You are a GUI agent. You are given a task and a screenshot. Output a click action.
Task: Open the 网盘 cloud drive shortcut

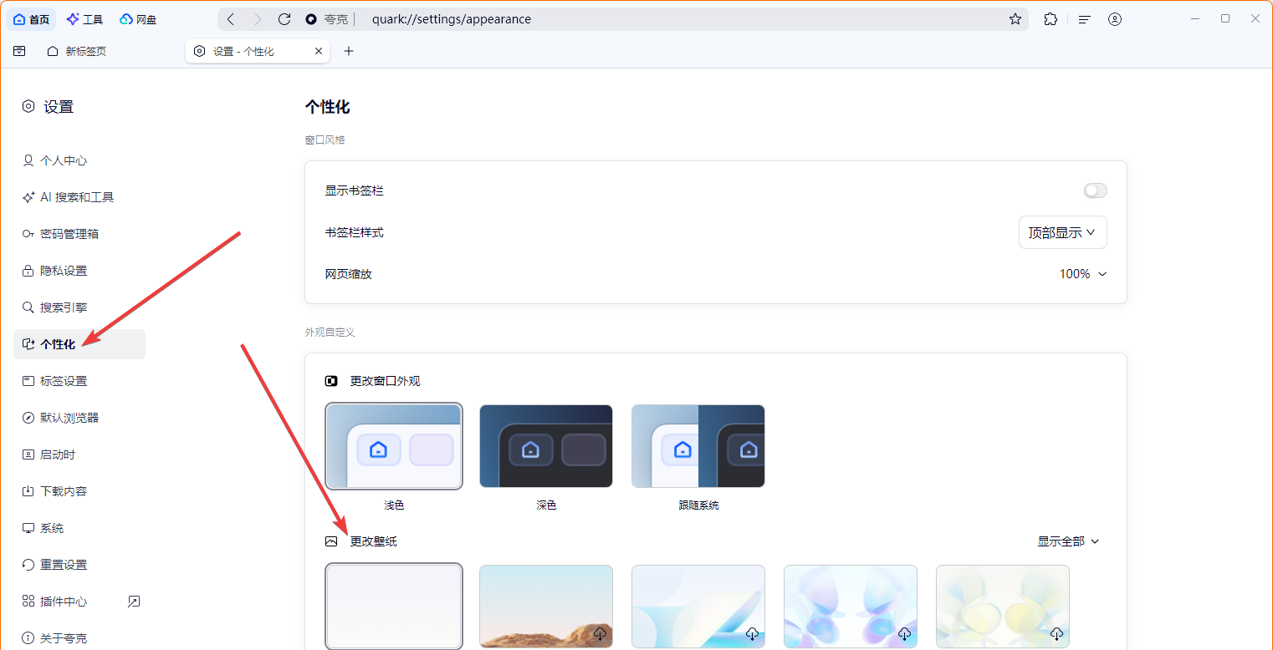coord(138,19)
